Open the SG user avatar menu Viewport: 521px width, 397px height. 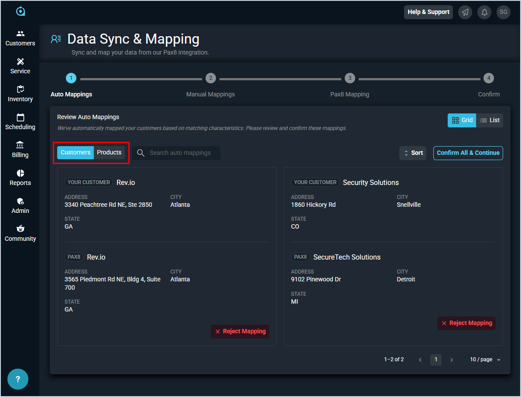[x=504, y=12]
